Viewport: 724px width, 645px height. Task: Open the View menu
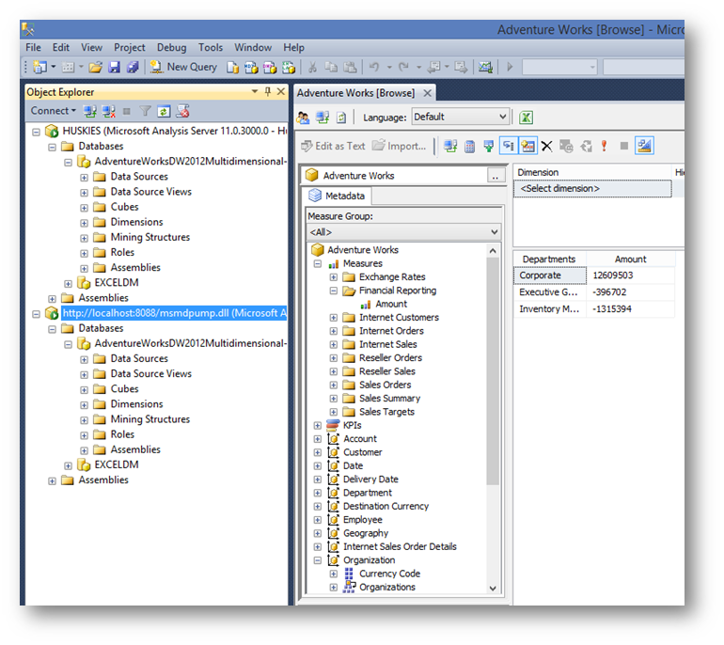(91, 48)
